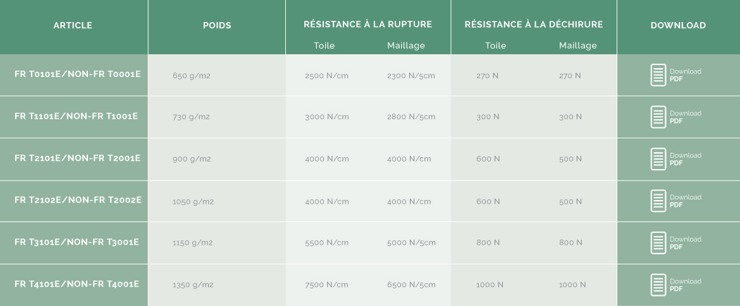Click the RÉSISTANCE À LA RUPTURE header
The height and width of the screenshot is (306, 740).
coord(367,24)
